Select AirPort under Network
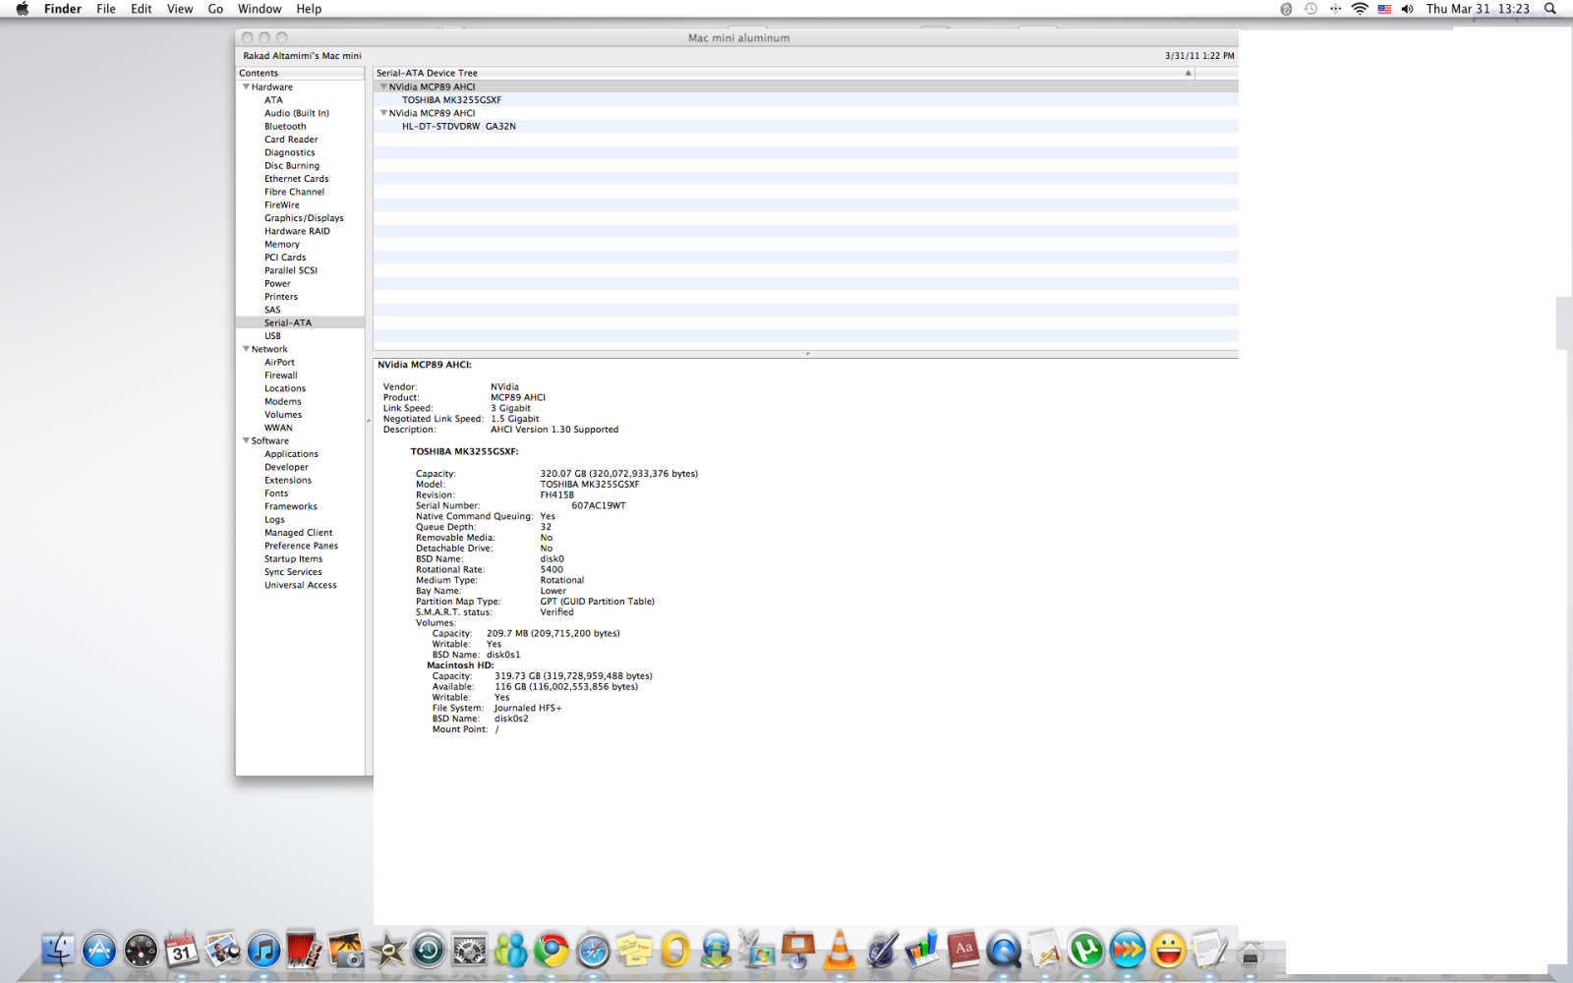Viewport: 1573px width, 983px height. click(x=279, y=363)
